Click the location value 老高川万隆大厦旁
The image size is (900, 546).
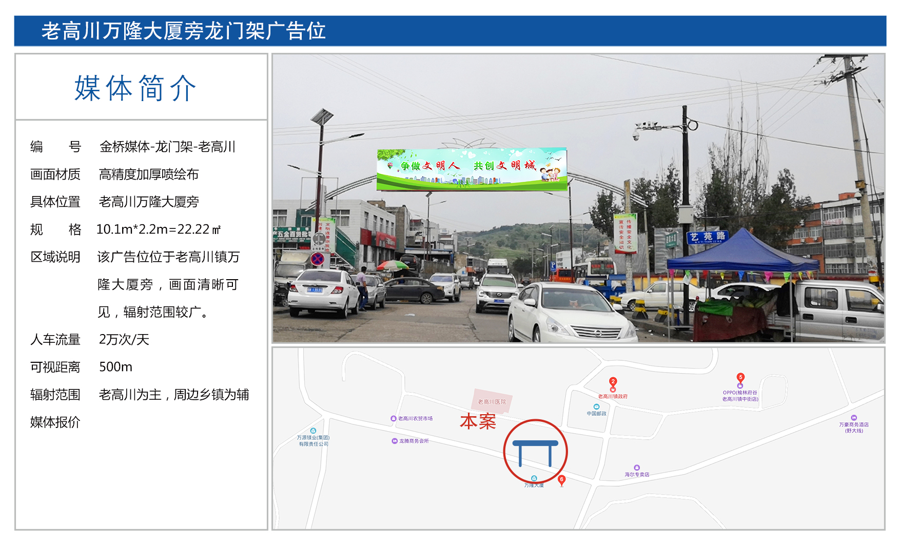149,202
